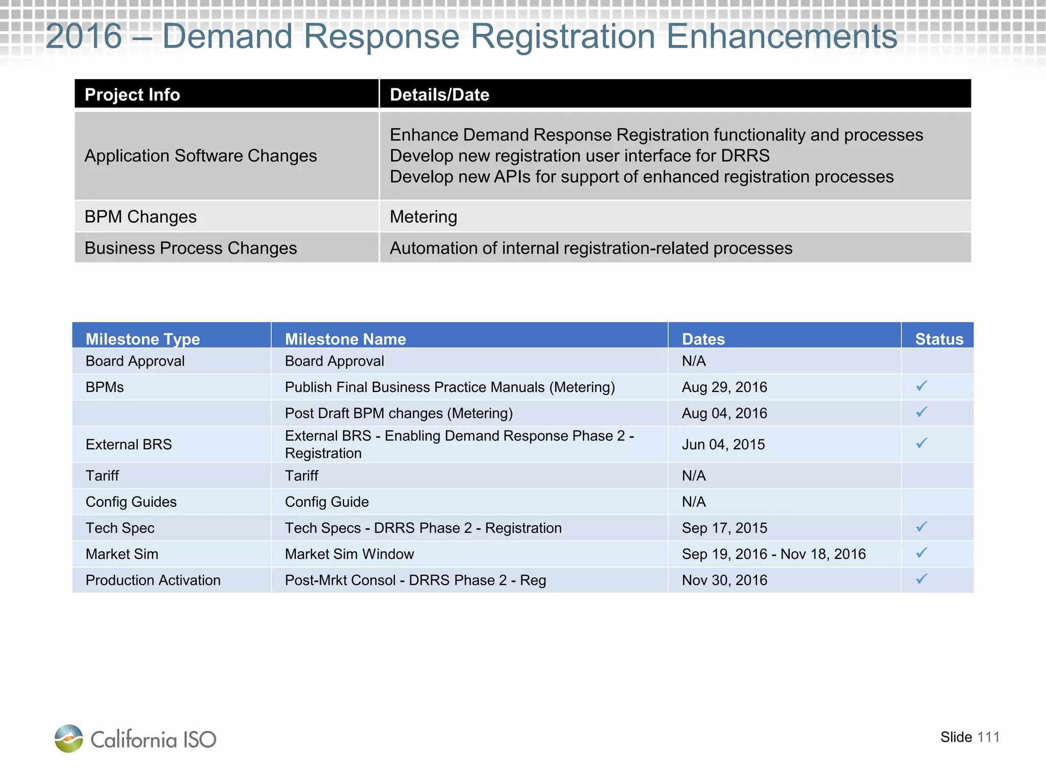Screen dimensions: 1046x784
Task: Click the 'Milestone Name' column header
Action: (469, 335)
